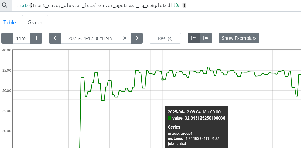Move to the next time window with the right chevron
The image size is (301, 148).
click(137, 38)
